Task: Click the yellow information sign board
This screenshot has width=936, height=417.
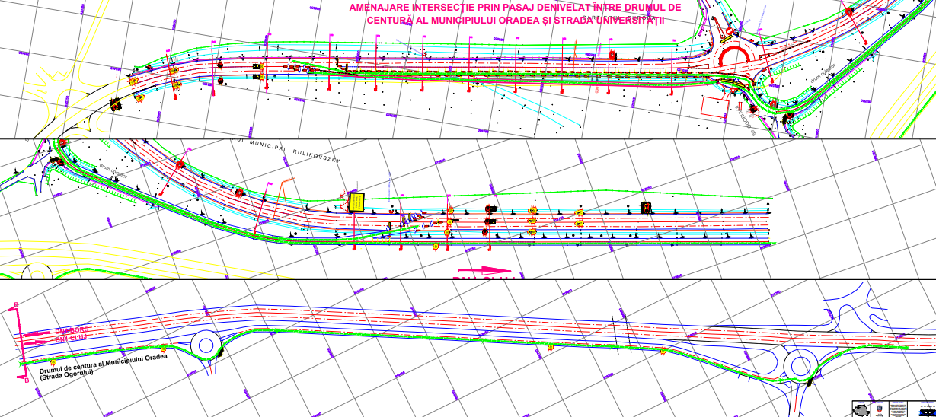Action: pyautogui.click(x=356, y=202)
